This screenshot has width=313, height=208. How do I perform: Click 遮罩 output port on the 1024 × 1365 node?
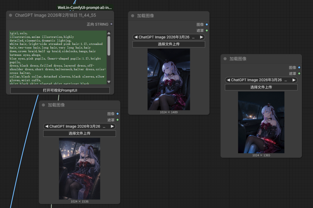click(299, 74)
